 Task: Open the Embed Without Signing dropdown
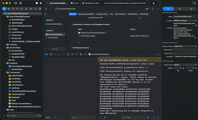[x=140, y=36]
